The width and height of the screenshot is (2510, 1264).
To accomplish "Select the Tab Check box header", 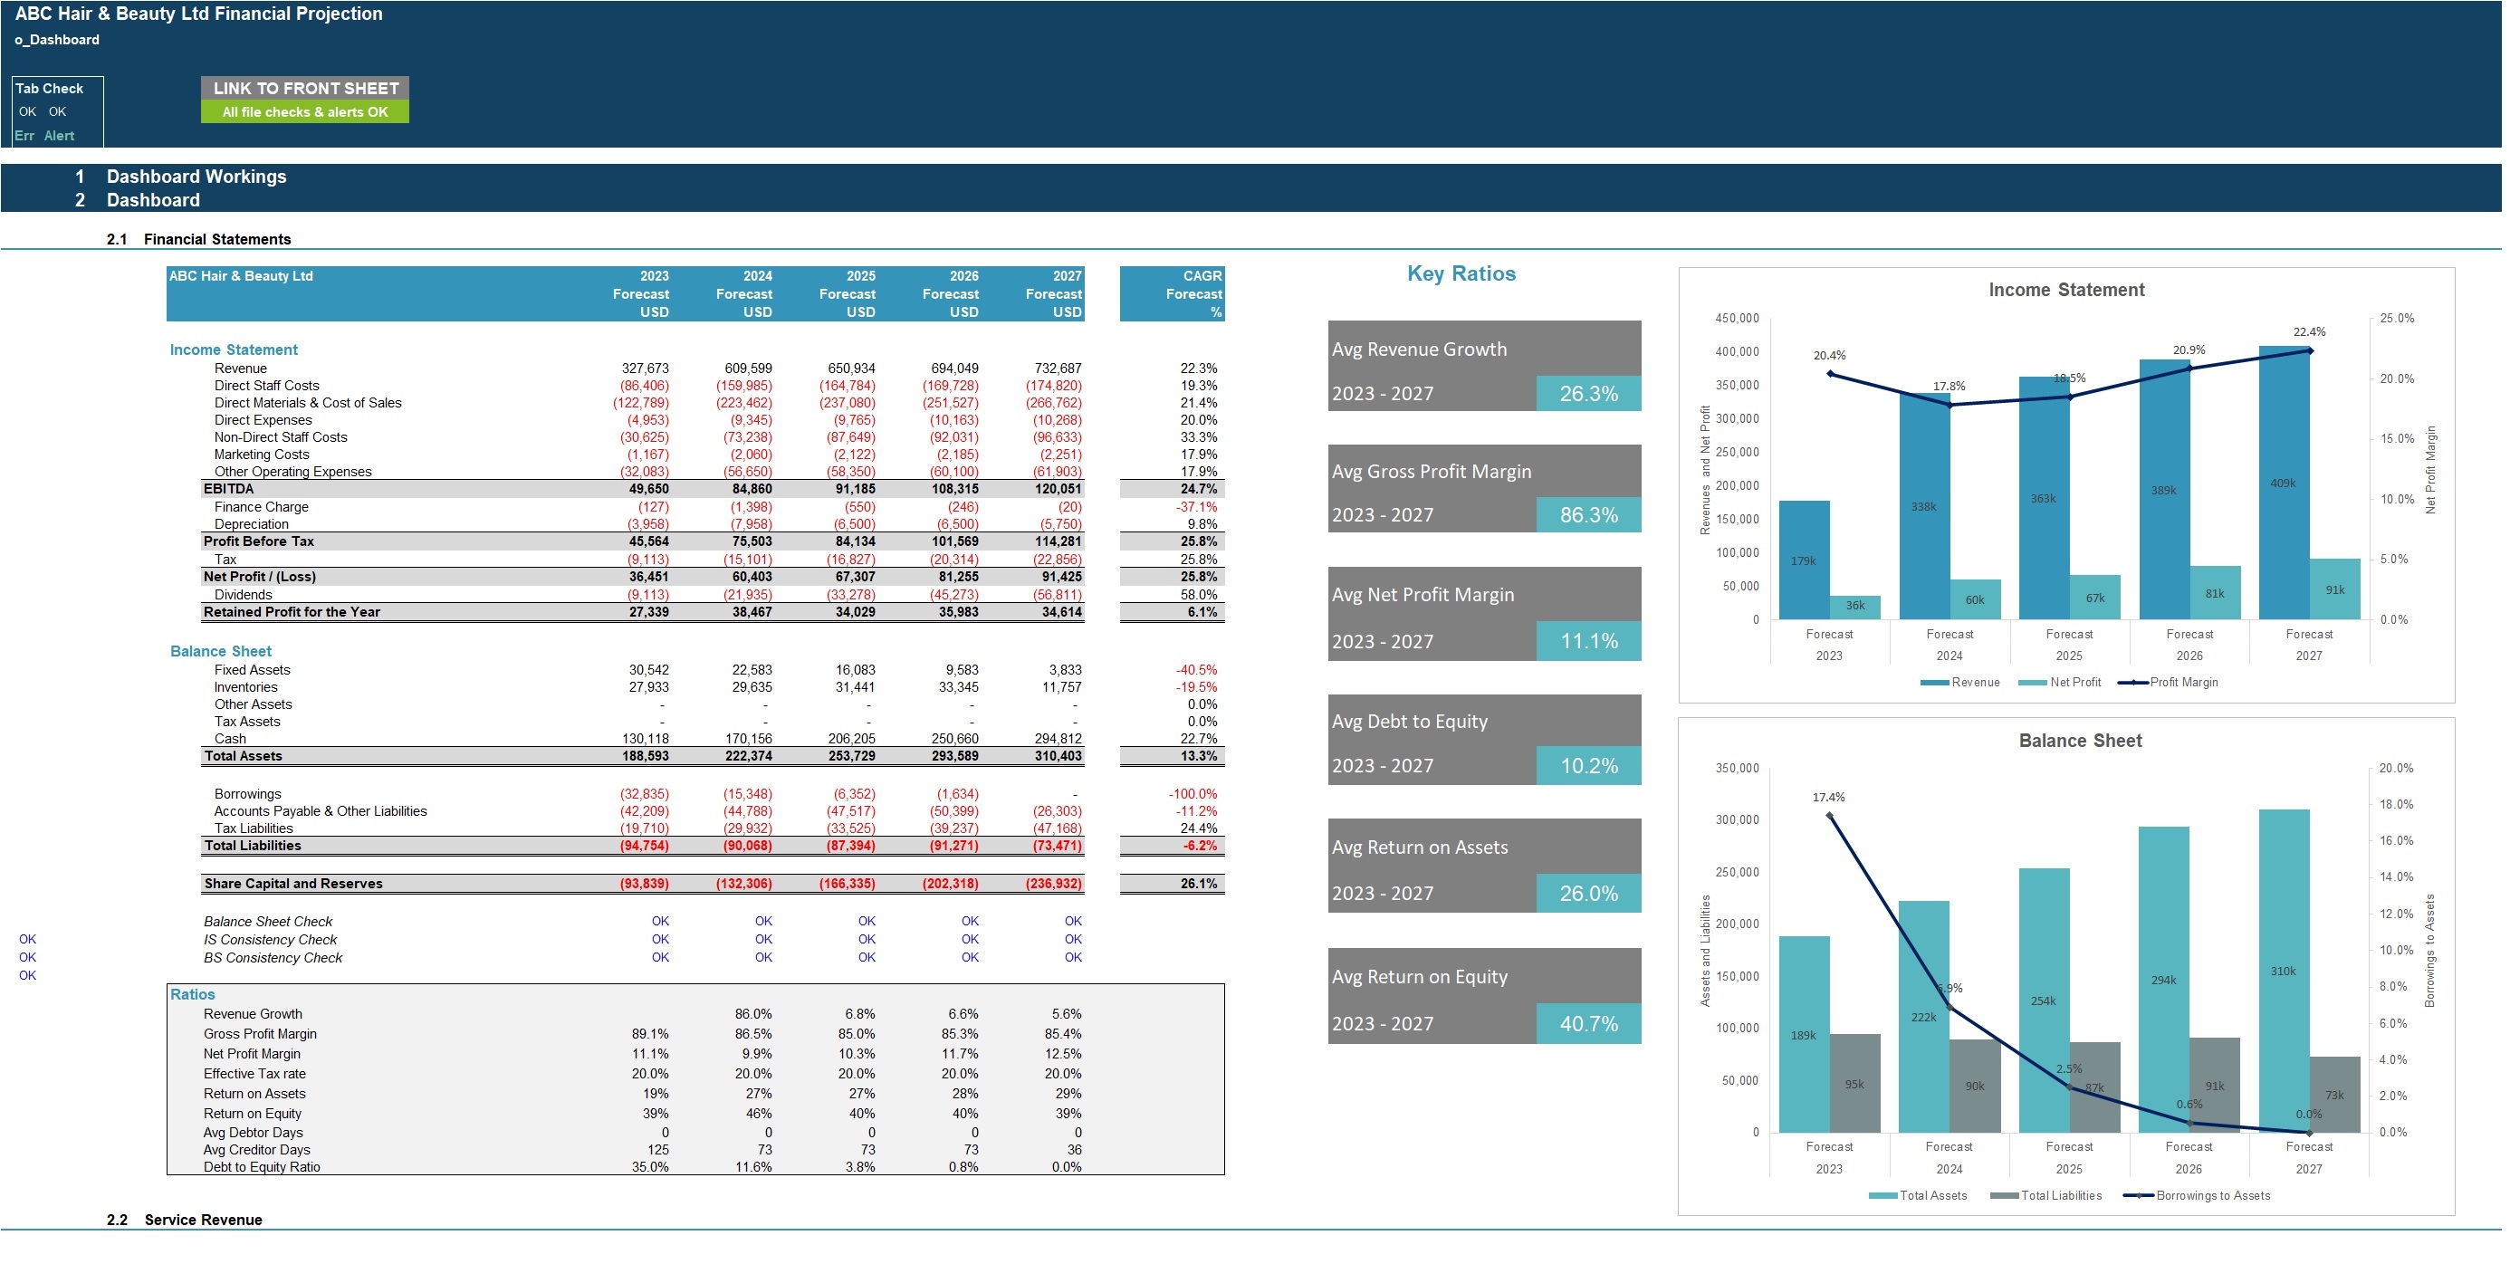I will 50,89.
